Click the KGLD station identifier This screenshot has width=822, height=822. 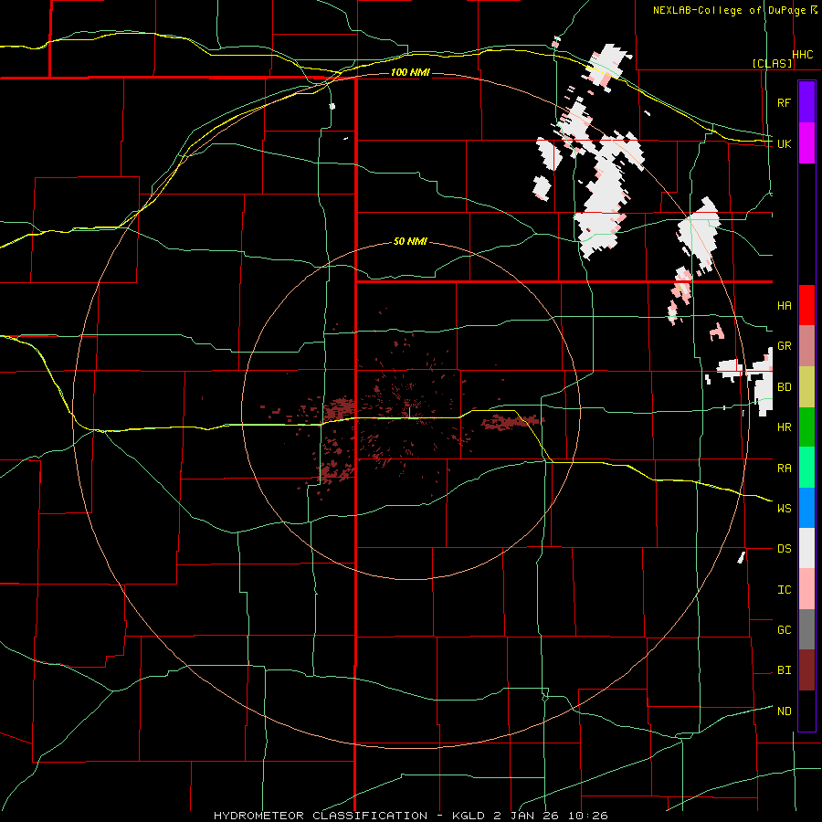pos(470,816)
